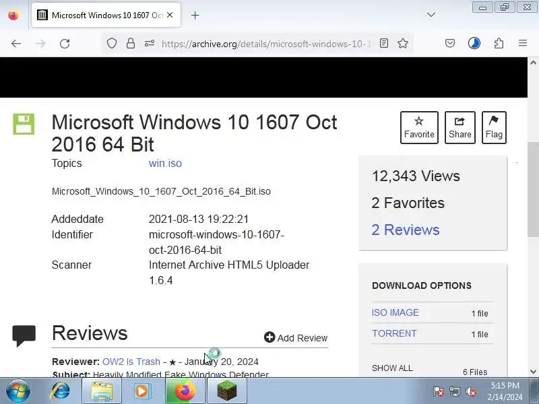Go back with the browser back arrow
The image size is (539, 404).
16,44
